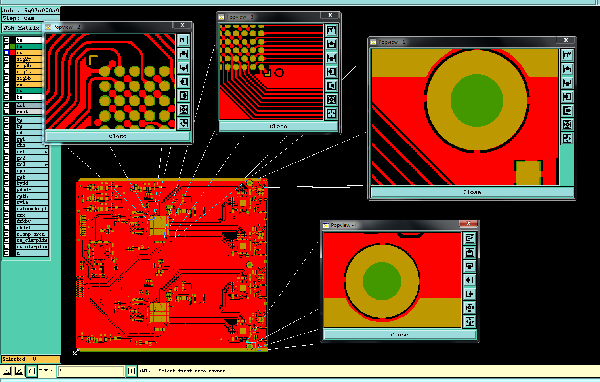The height and width of the screenshot is (382, 600).
Task: Toggle the checkbox for layer cs
Action: pyautogui.click(x=6, y=53)
